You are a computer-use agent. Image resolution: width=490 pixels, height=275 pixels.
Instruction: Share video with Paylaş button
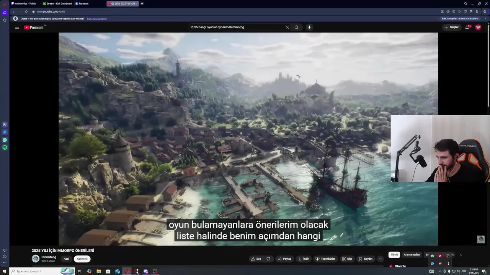(284, 259)
